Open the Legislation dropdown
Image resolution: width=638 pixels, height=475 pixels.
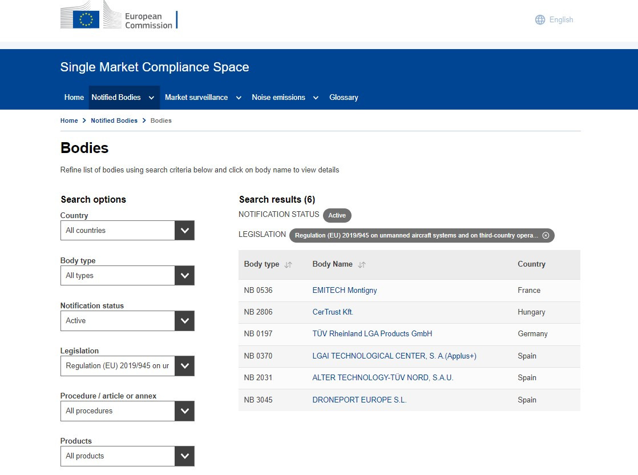127,366
